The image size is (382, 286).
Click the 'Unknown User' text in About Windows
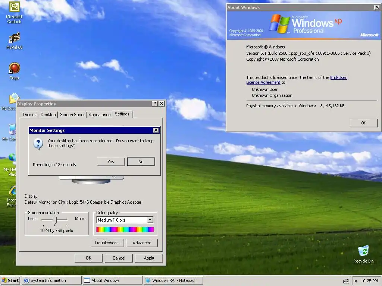264,89
